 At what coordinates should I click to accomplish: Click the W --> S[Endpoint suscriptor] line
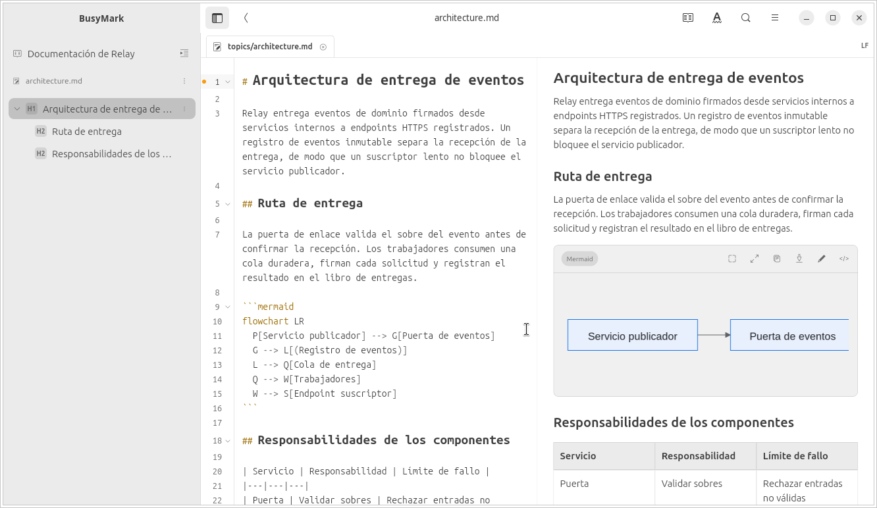tap(325, 394)
